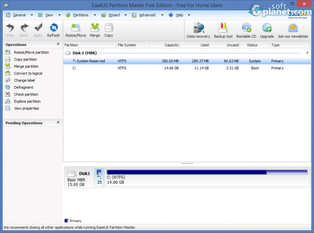Open the Help menu
The height and width of the screenshot is (233, 314).
[x=179, y=15]
